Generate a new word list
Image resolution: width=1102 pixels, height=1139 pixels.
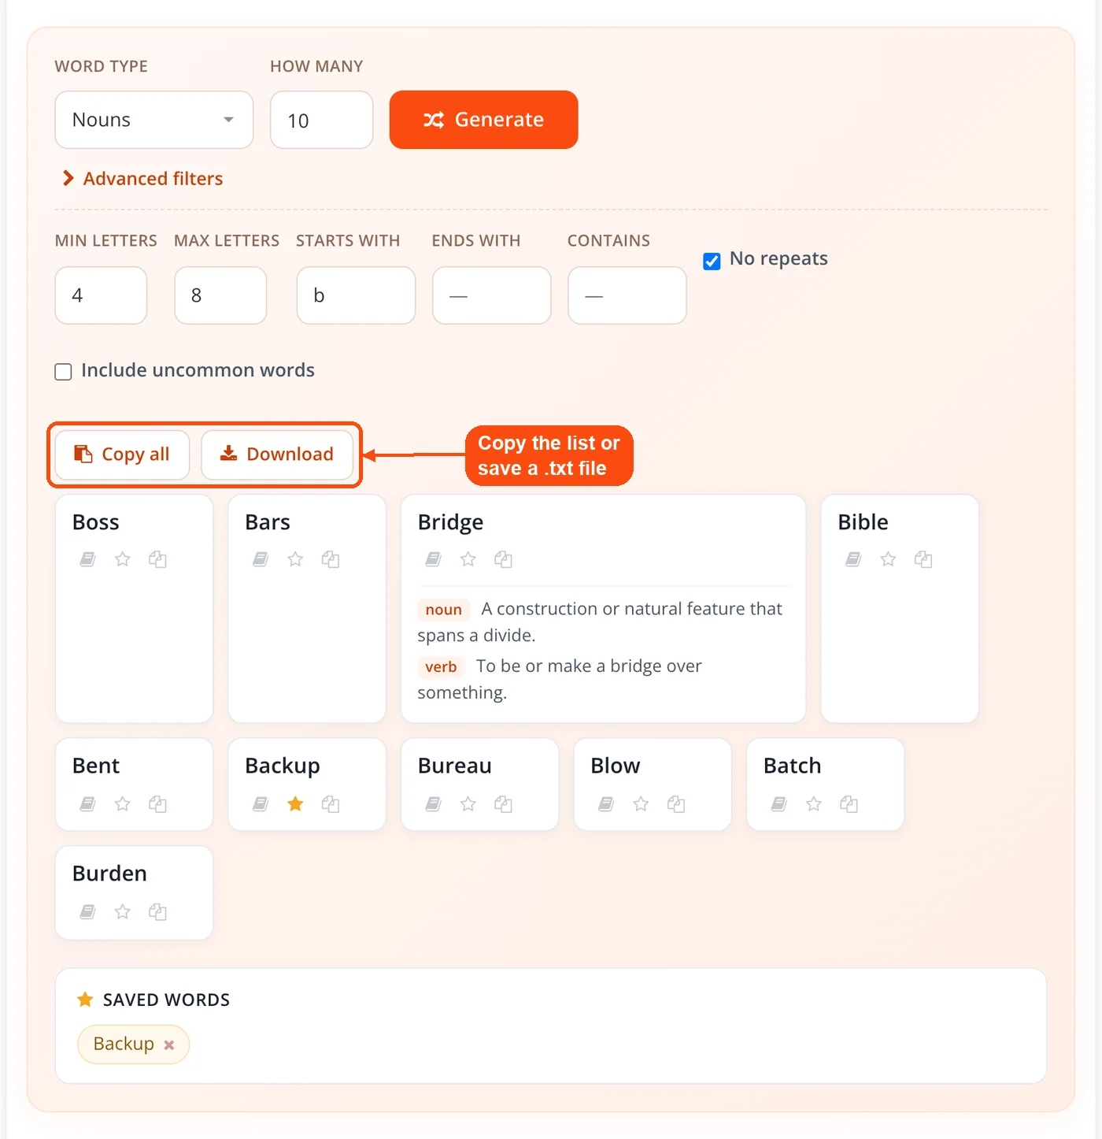484,120
